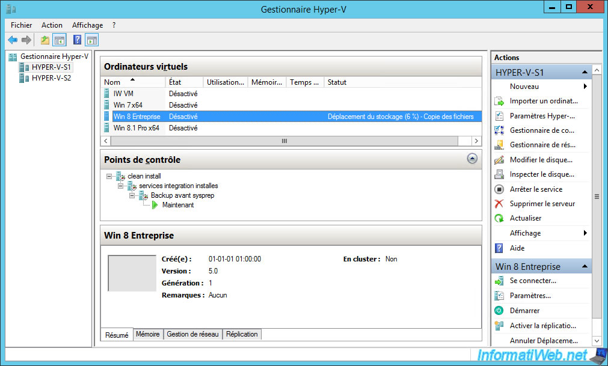Collapse the services integration installes node
This screenshot has height=366, width=608.
coord(121,186)
